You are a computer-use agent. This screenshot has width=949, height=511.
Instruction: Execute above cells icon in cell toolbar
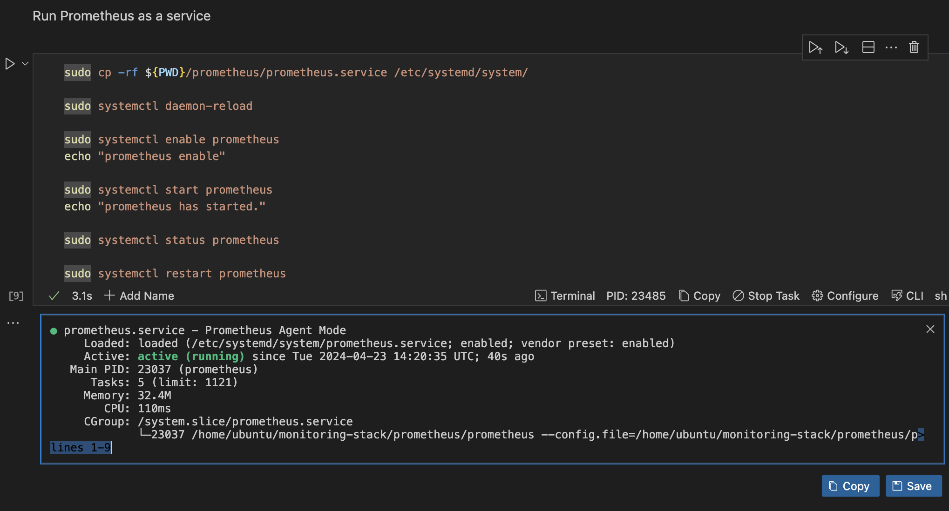[x=816, y=47]
